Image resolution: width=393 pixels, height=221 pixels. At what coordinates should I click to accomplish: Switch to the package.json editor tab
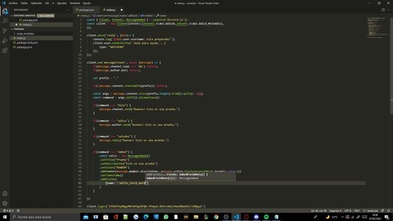pos(87,10)
